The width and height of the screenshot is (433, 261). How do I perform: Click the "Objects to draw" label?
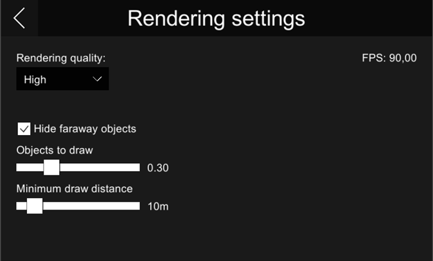(55, 150)
